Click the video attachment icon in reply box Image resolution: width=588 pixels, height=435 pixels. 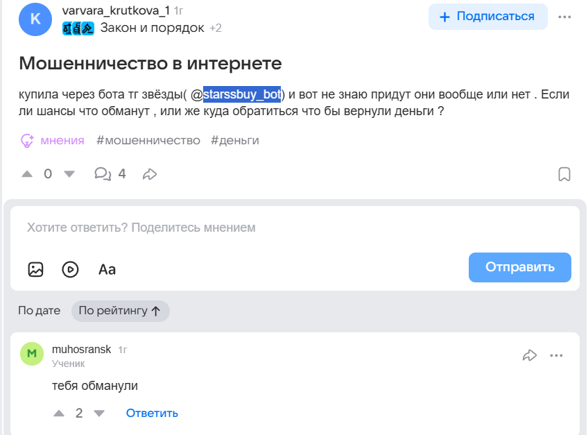point(70,269)
